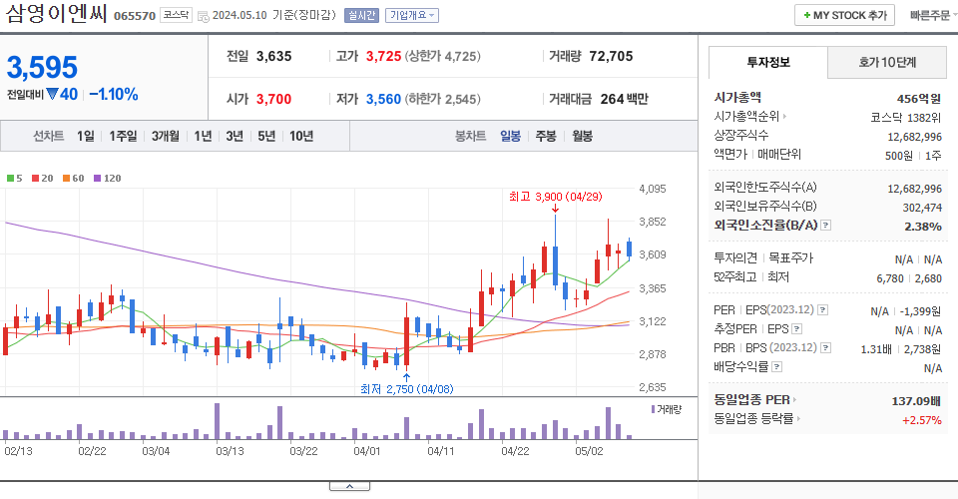
Task: Click the 동일업종 등락률 link
Action: (x=753, y=419)
